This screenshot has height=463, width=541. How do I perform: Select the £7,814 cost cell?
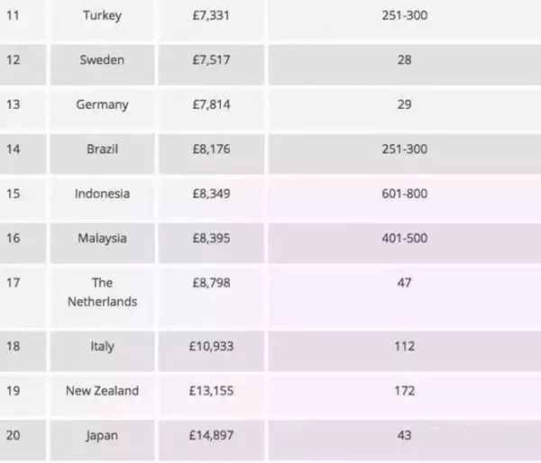[x=211, y=104]
